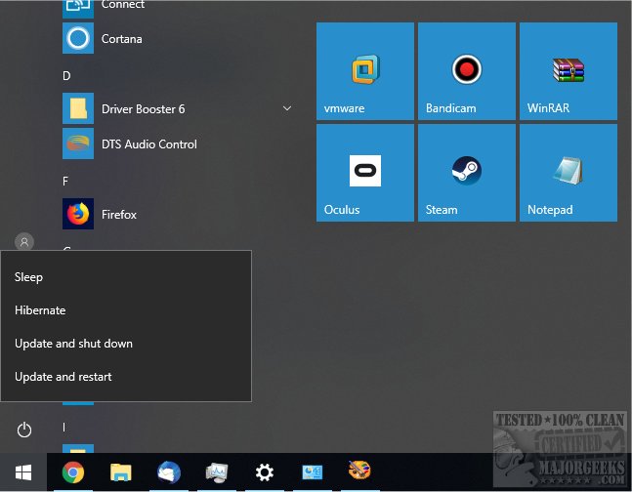Select Sleep from the power menu
Image resolution: width=632 pixels, height=492 pixels.
pos(126,277)
